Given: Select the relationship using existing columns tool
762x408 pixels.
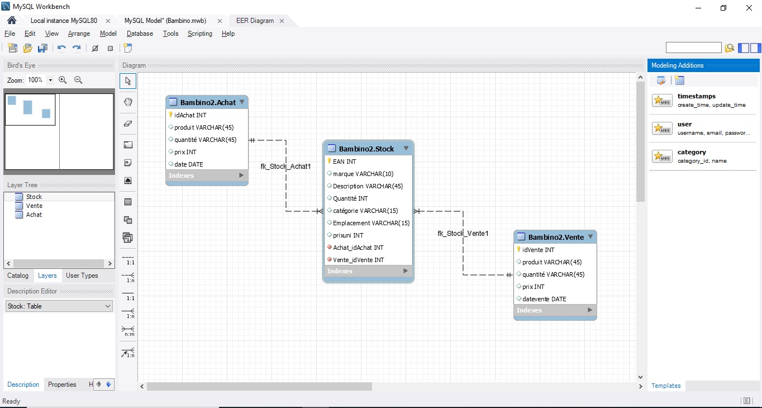Looking at the screenshot, I should [128, 352].
